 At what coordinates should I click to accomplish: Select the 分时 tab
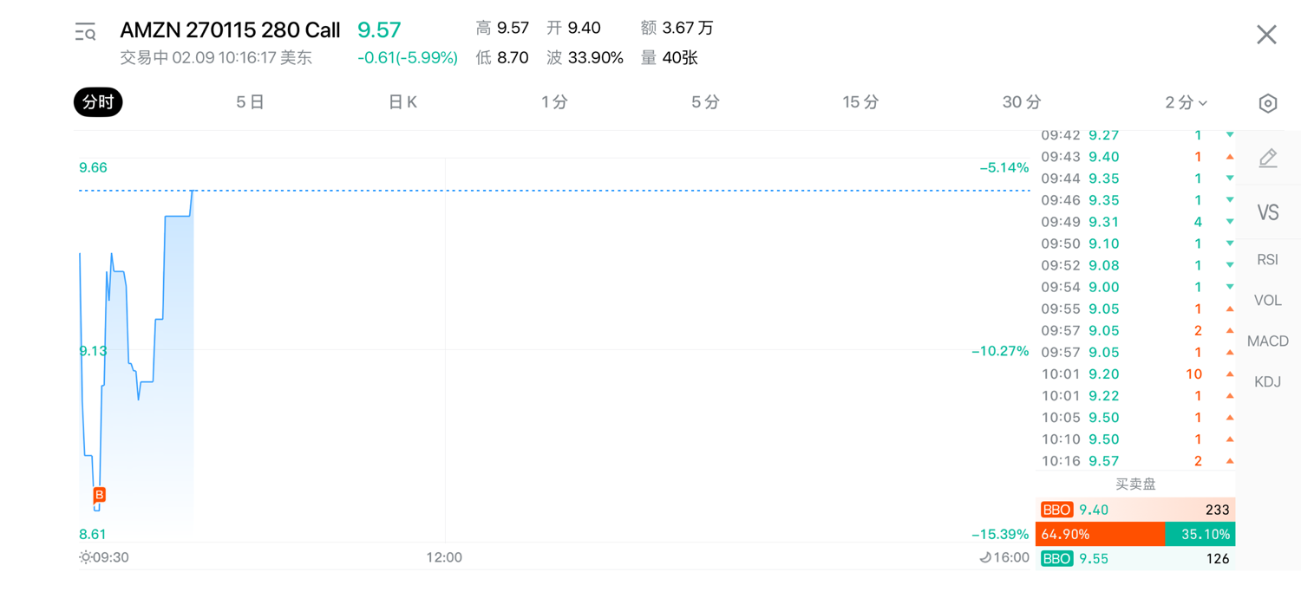tap(98, 102)
